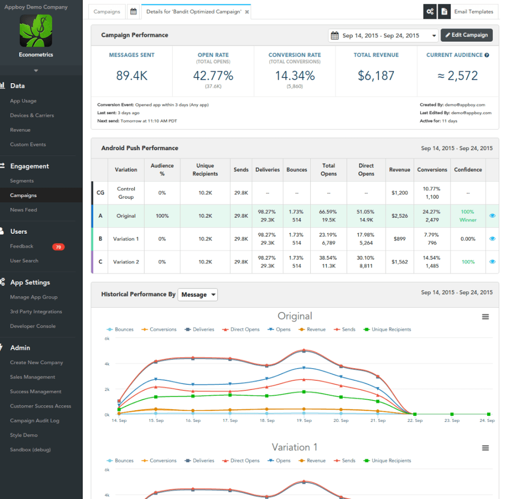Open the calendar icon tab

133,12
